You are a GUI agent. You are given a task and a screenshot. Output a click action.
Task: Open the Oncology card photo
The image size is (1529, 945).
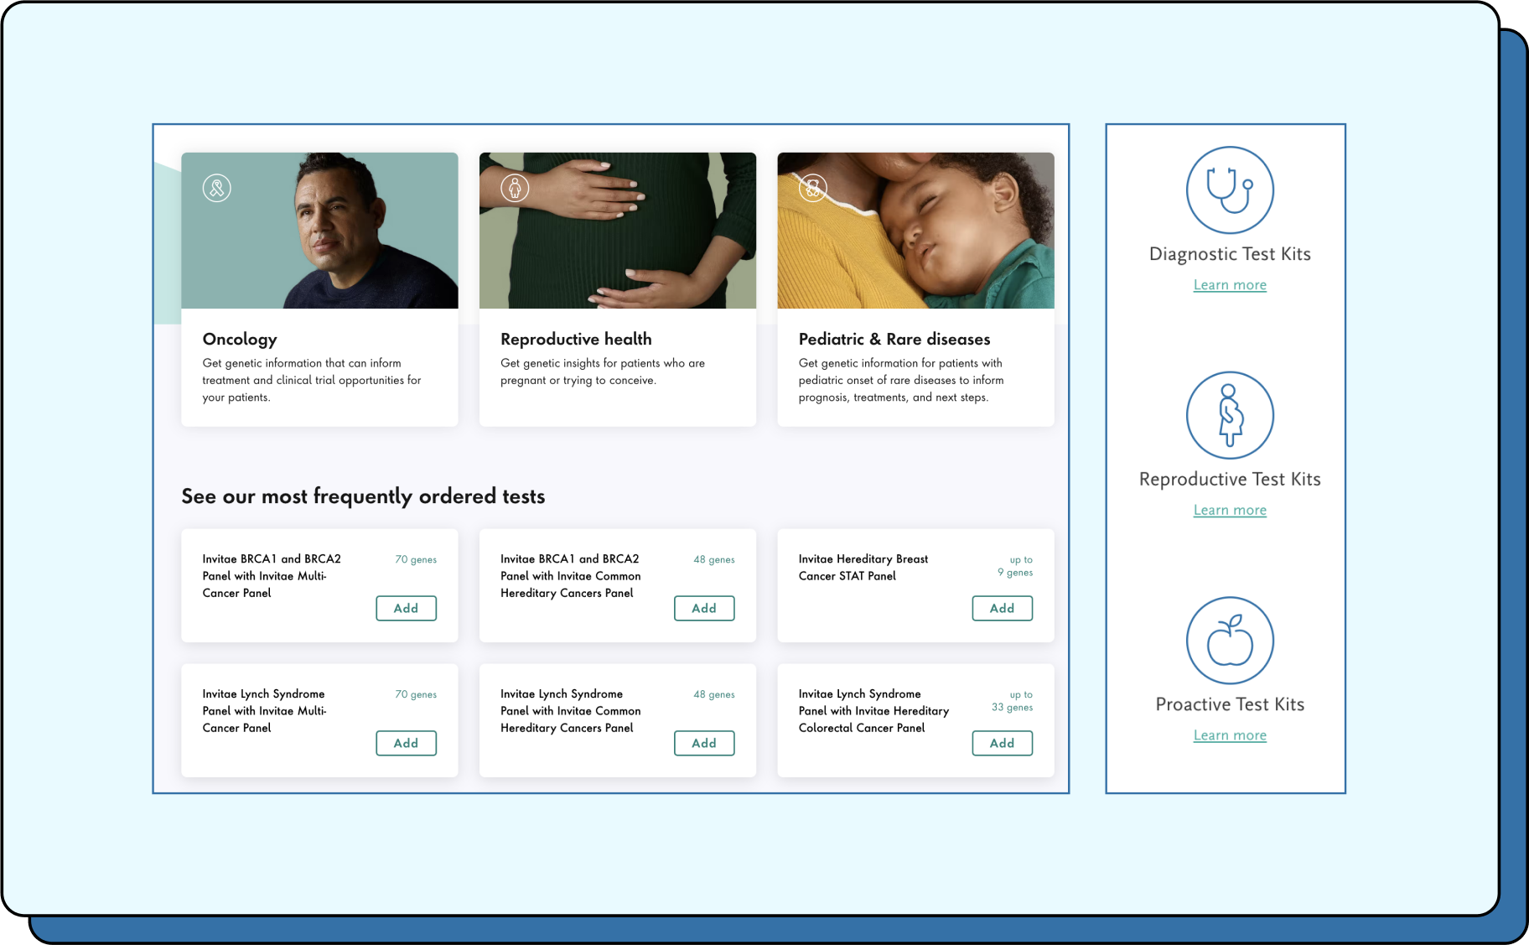pos(319,231)
